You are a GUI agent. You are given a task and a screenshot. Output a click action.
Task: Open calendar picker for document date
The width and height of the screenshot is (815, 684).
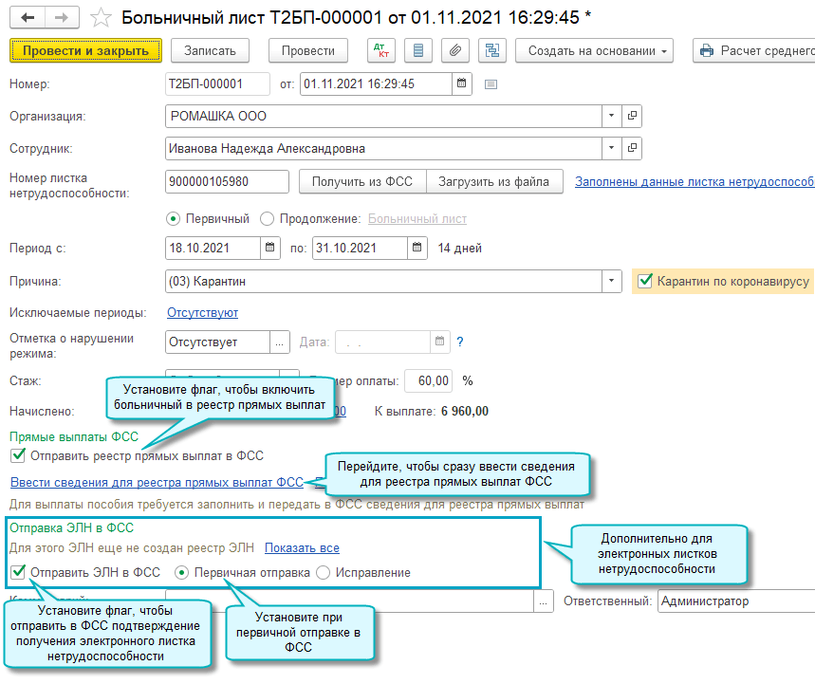pos(461,83)
